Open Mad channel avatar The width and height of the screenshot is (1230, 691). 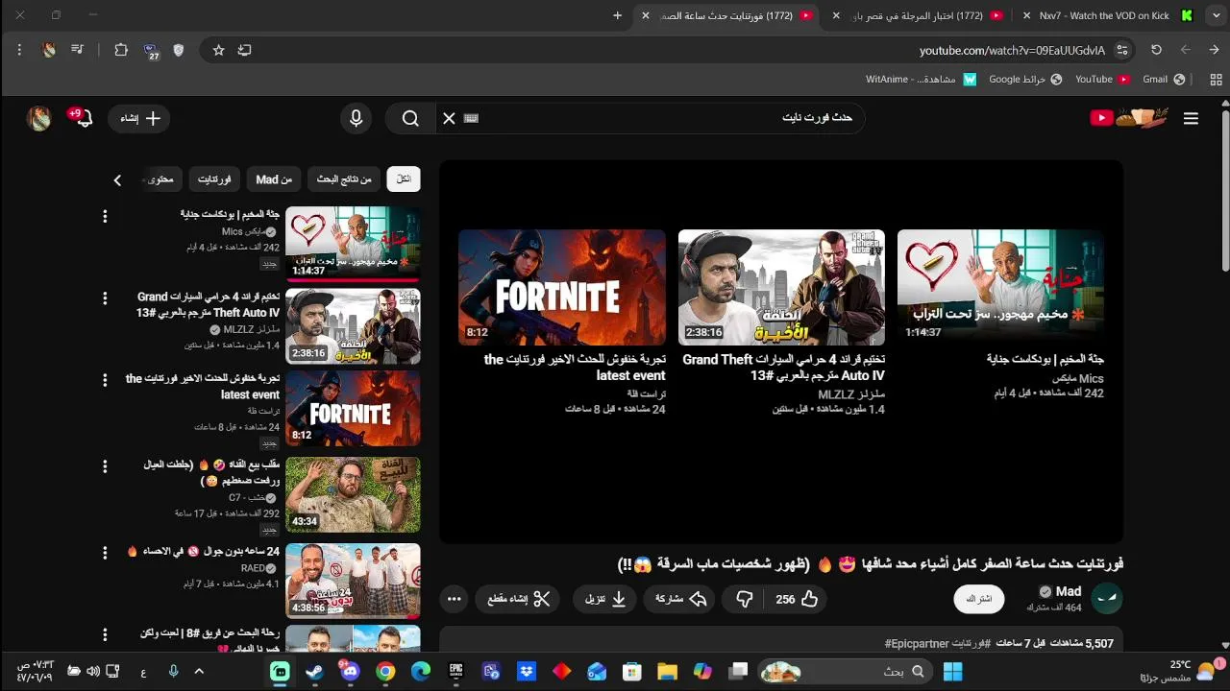1108,599
